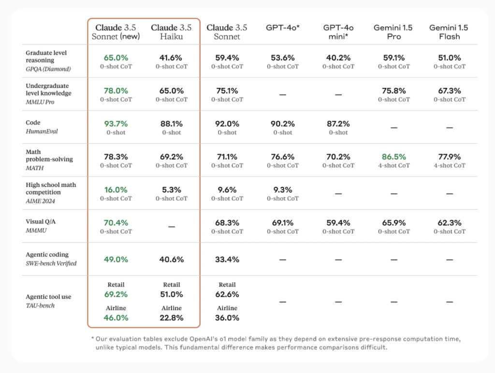Click the Gemini 1.5 Pro column header
The image size is (495, 373).
click(x=394, y=32)
